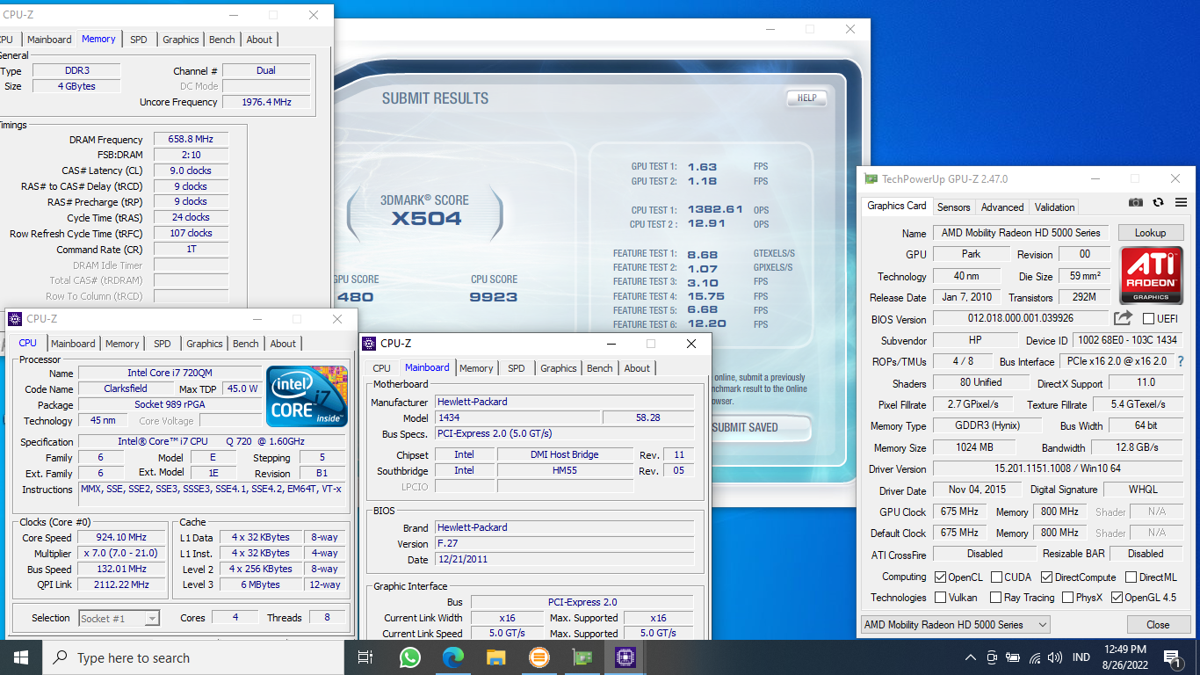
Task: Click the HELP button in 3DMark
Action: 806,98
